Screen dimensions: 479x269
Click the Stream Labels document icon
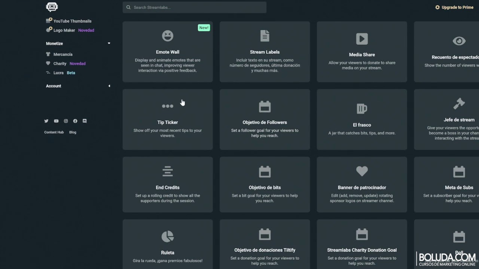click(x=265, y=36)
